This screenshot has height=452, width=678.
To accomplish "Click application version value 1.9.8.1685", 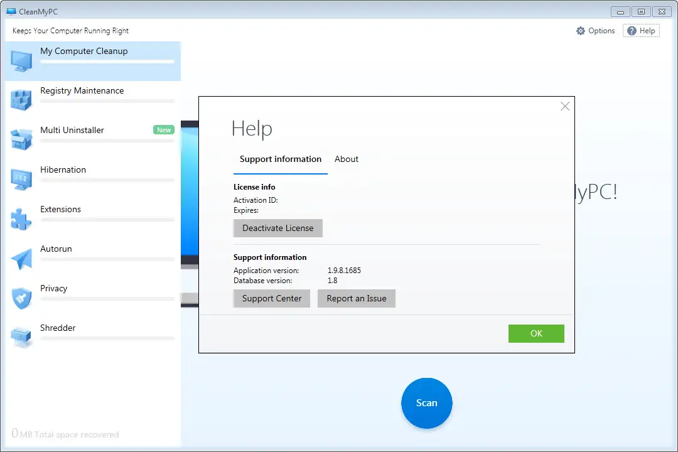I will 344,271.
